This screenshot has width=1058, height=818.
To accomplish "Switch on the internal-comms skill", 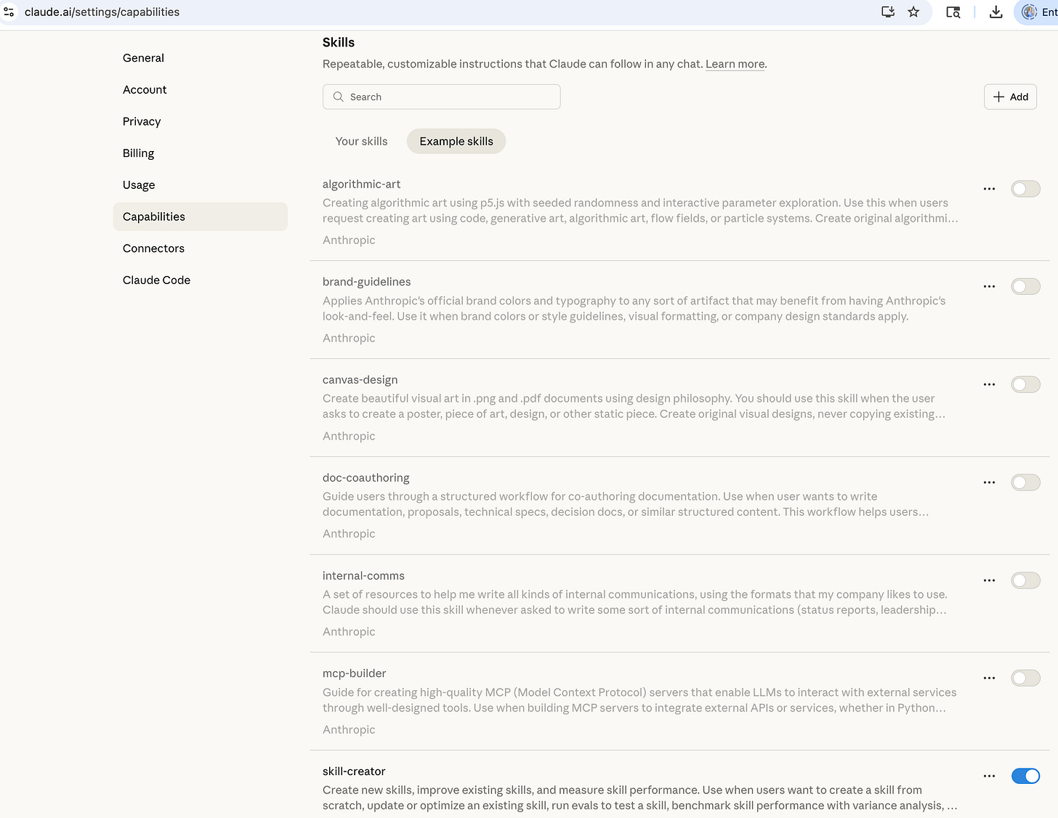I will [x=1025, y=580].
